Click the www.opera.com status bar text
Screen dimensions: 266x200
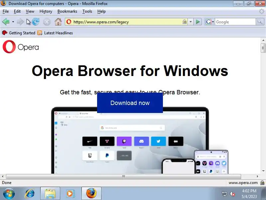[243, 183]
